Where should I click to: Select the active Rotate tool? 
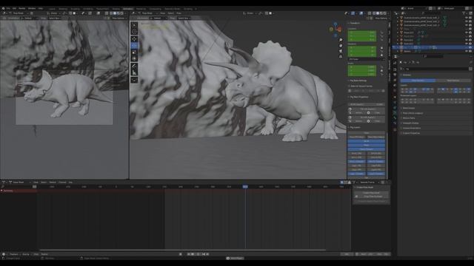coord(134,45)
